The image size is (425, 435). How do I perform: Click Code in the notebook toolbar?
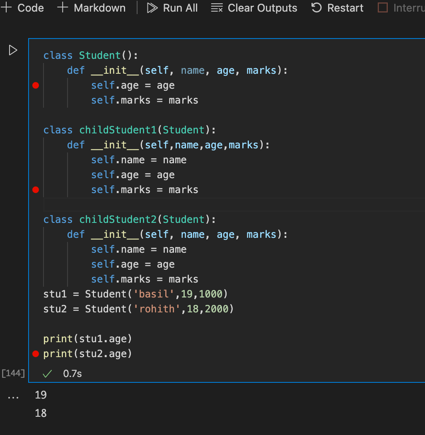[29, 7]
